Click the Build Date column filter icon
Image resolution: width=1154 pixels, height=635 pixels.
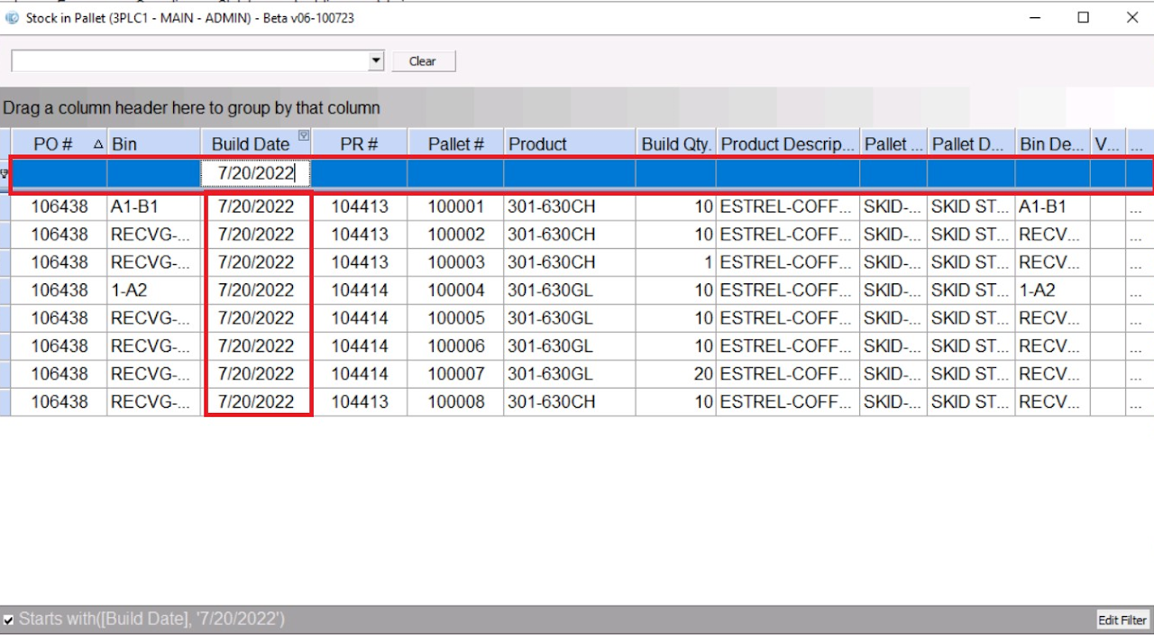304,135
